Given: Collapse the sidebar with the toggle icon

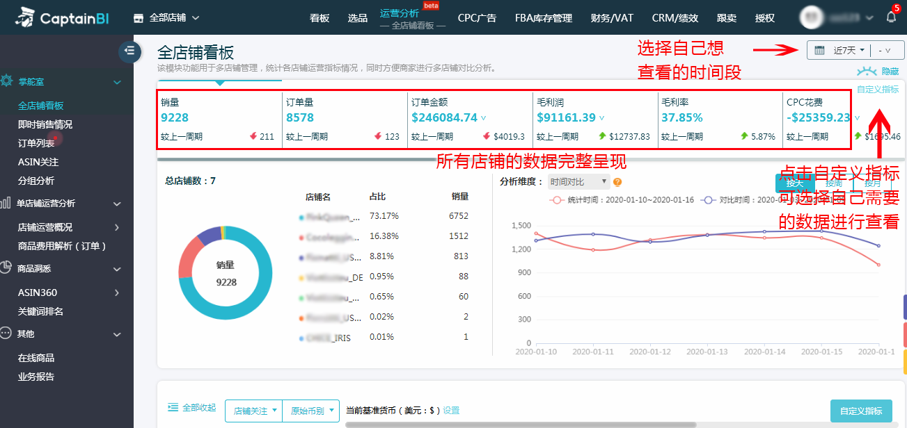Looking at the screenshot, I should [x=129, y=51].
